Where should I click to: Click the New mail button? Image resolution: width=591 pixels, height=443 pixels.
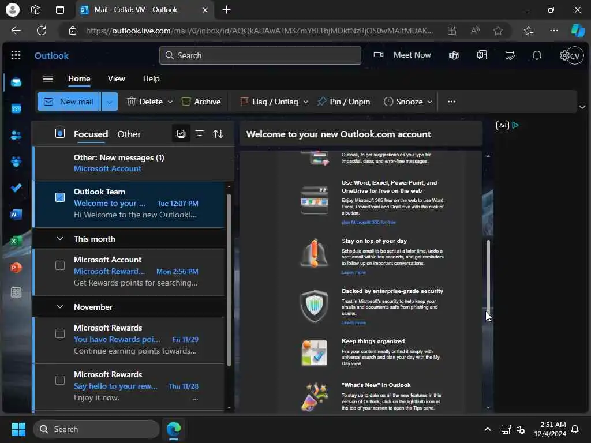(x=69, y=102)
